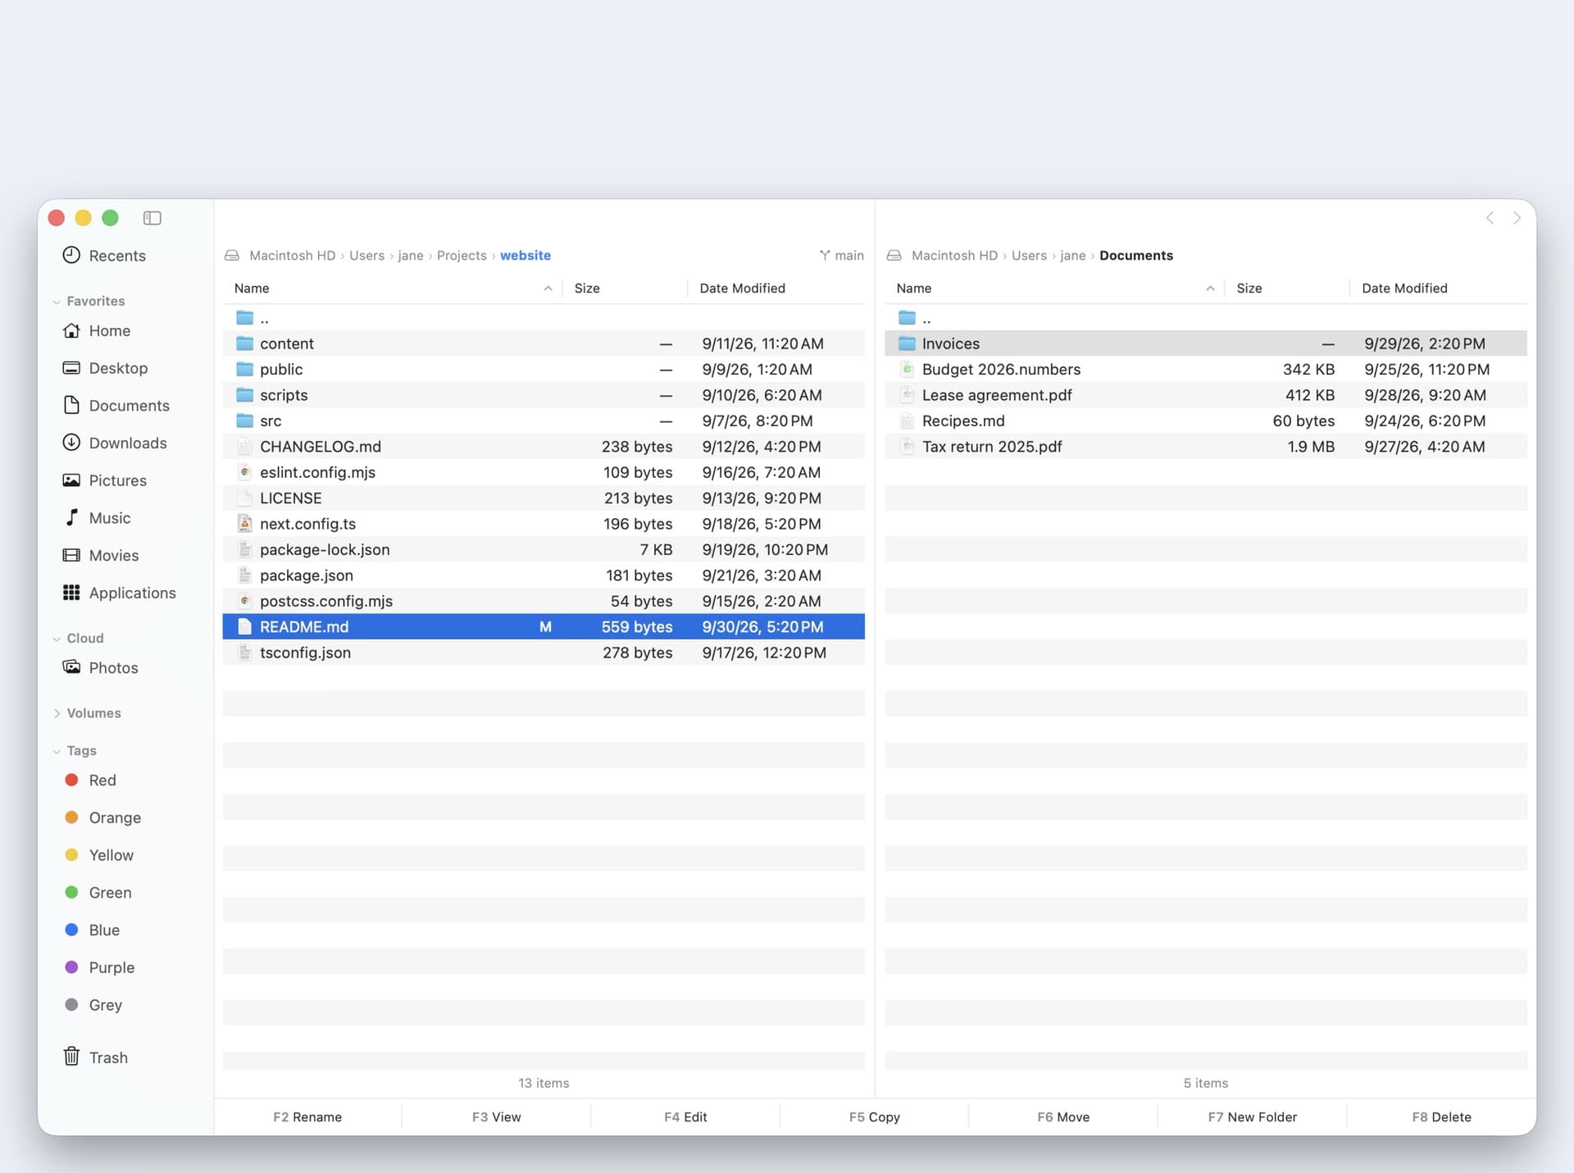Screen dimensions: 1574x1173
Task: Click the F8 Delete button
Action: 1441,1116
